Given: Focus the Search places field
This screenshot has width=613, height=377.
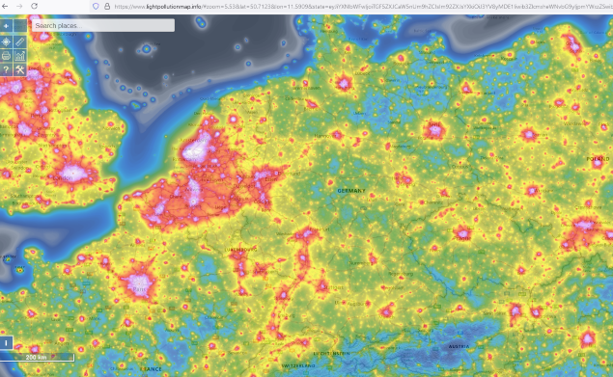Looking at the screenshot, I should [103, 25].
